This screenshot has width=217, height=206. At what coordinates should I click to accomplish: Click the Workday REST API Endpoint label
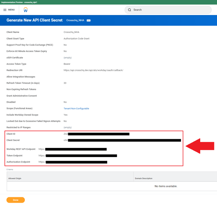(x=21, y=149)
